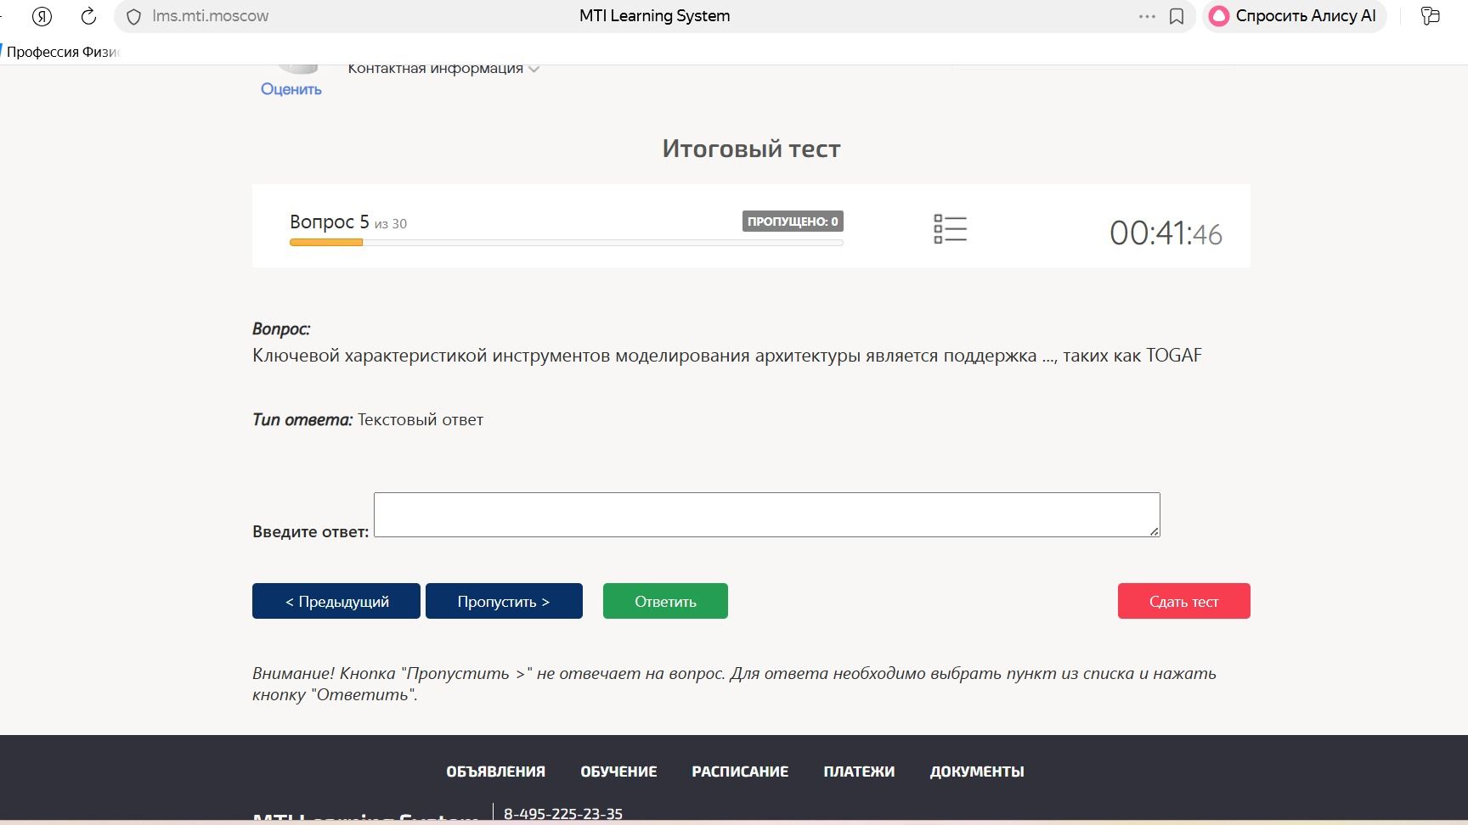Submit answer with Ответить button
This screenshot has height=825, width=1468.
[665, 601]
